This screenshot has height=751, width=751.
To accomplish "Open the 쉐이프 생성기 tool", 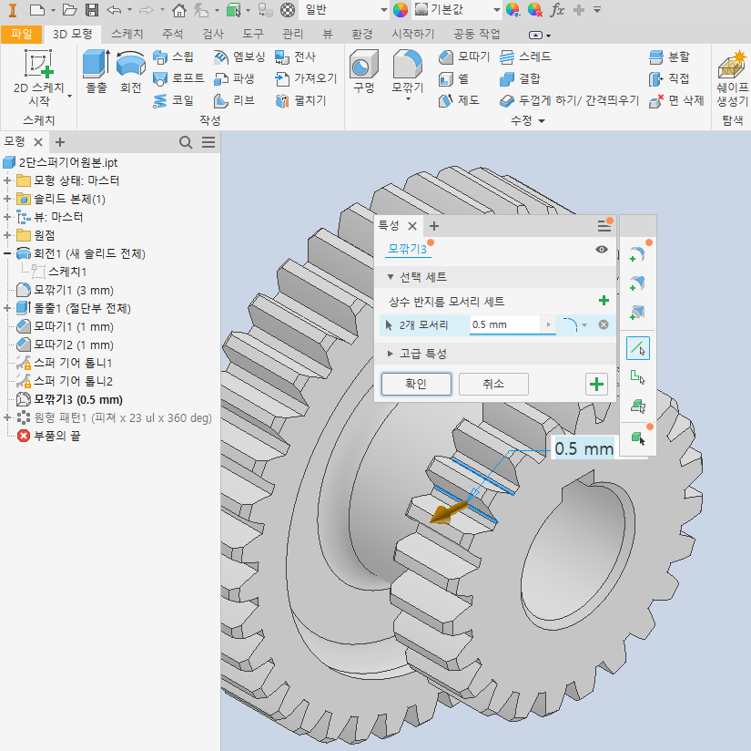I will (732, 78).
